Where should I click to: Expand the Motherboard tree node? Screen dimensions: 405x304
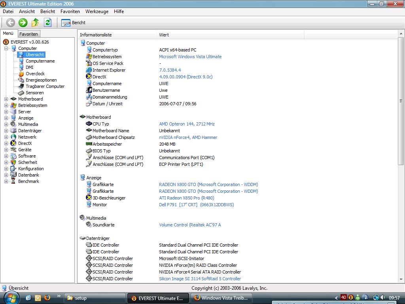point(6,99)
